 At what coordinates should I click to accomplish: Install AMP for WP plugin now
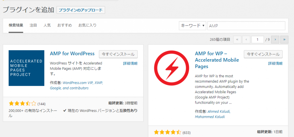click(x=263, y=54)
